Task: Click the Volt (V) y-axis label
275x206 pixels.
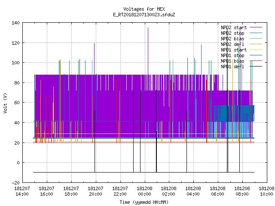Action: (6, 103)
